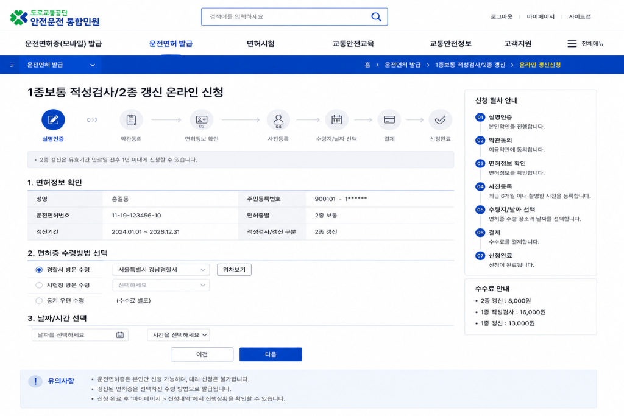Click the 사진등록 step icon
Image resolution: width=624 pixels, height=416 pixels.
coord(278,120)
